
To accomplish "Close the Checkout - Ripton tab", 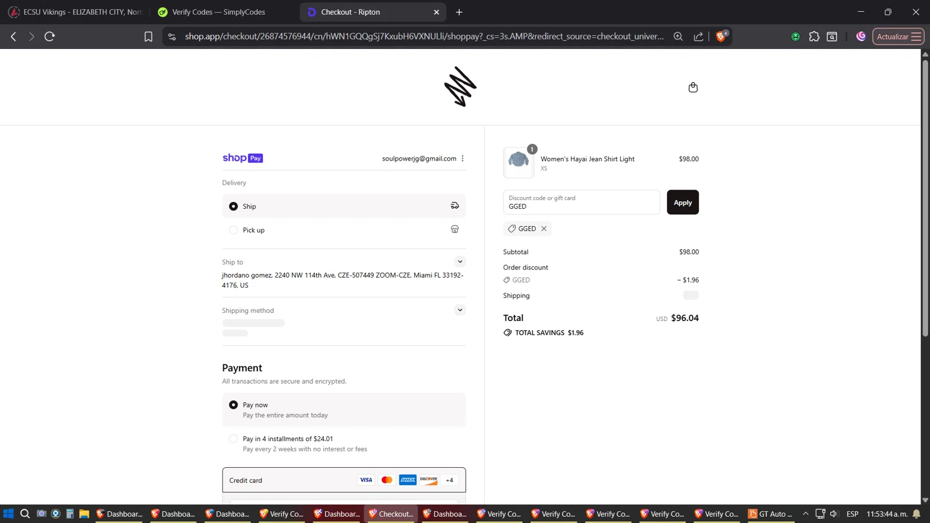I will pos(436,12).
